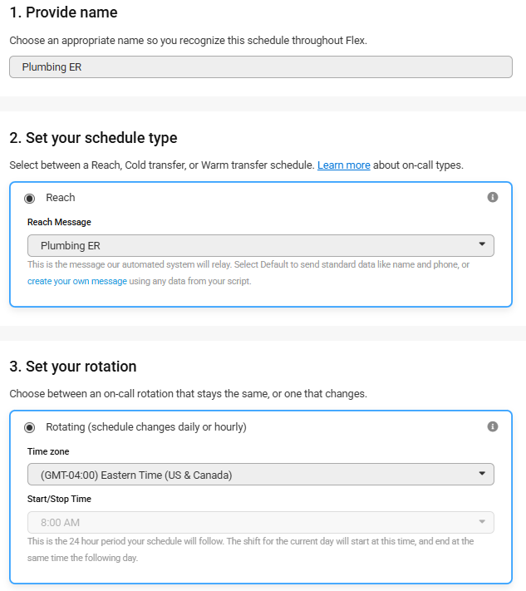Click the 'Reach Message' field label
Image resolution: width=526 pixels, height=591 pixels.
point(59,222)
